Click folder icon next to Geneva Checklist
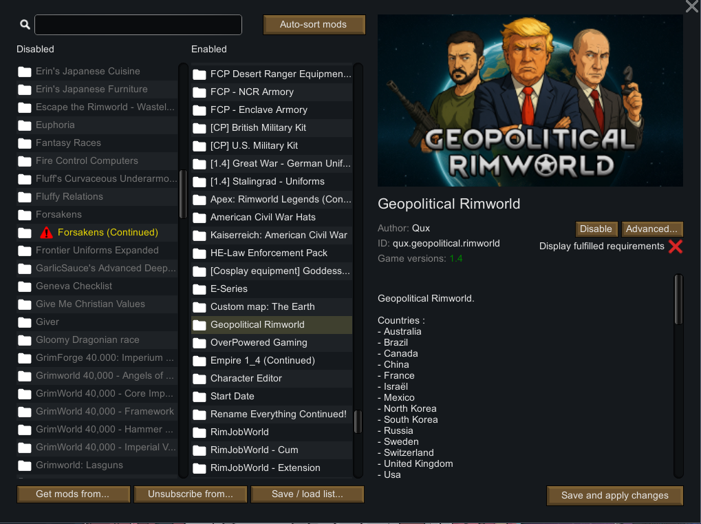The height and width of the screenshot is (524, 701). [x=25, y=286]
